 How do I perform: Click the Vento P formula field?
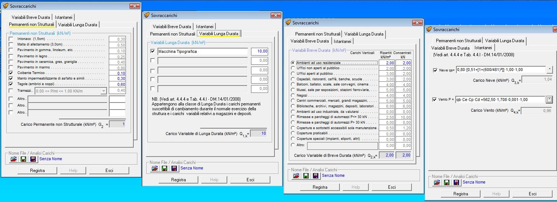pos(500,100)
